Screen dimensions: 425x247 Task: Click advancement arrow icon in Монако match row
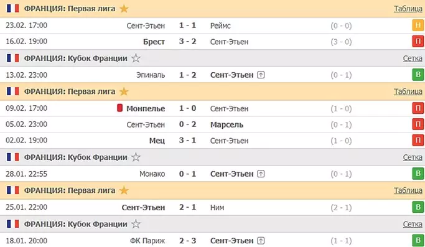click(261, 174)
